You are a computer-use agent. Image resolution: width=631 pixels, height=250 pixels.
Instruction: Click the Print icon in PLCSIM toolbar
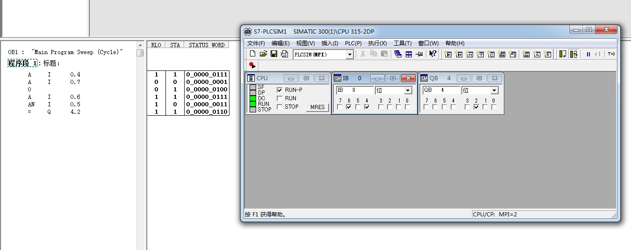tap(284, 54)
